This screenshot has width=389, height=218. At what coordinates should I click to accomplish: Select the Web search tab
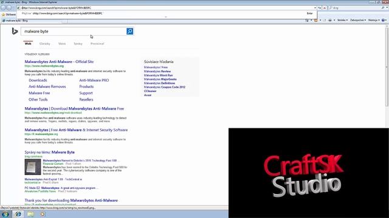28,44
